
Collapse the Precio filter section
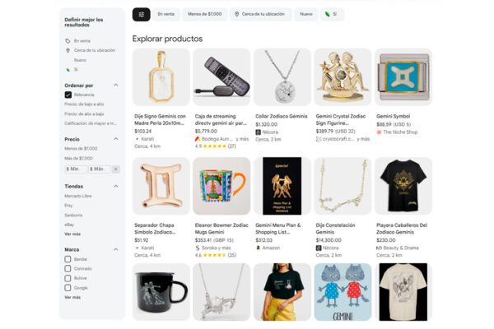tap(116, 139)
